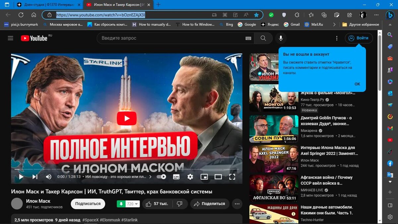Click the address bar URL

(100, 15)
